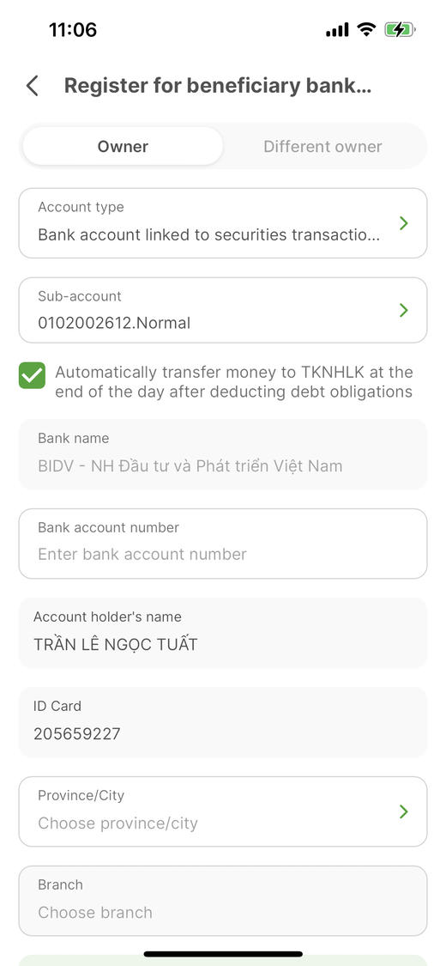
Task: Go back using the left arrow icon
Action: 33,86
